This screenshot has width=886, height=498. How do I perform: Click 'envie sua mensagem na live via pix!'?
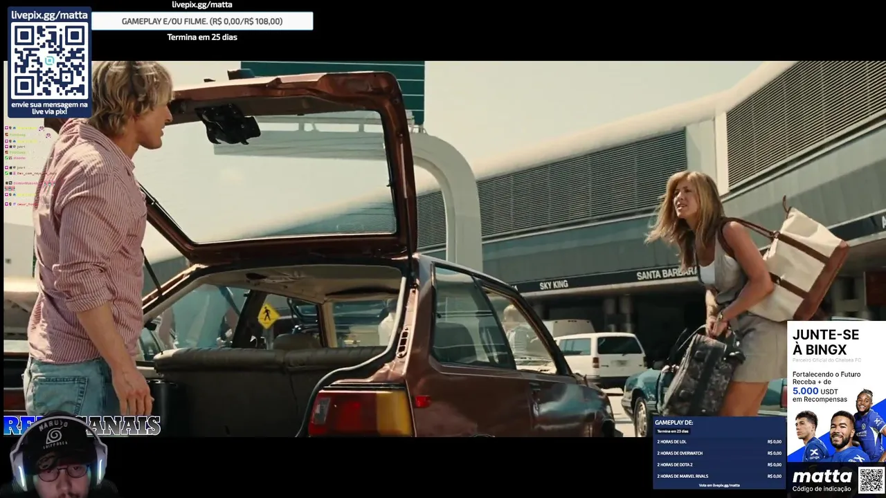point(50,108)
